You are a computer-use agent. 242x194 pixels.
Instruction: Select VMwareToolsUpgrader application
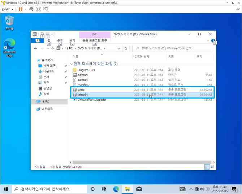142,100
